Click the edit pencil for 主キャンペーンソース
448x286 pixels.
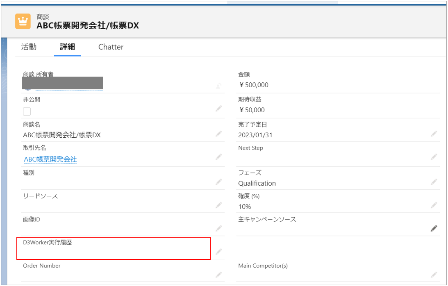pyautogui.click(x=434, y=229)
